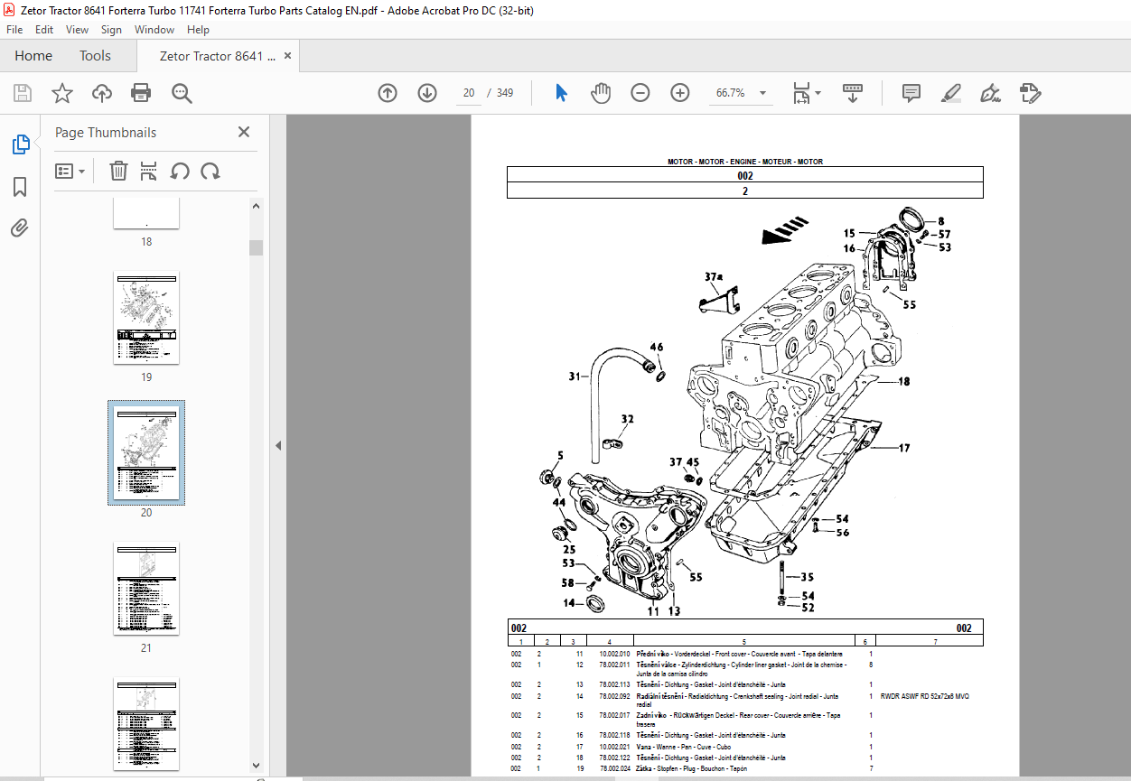This screenshot has width=1131, height=781.
Task: Rotate page clockwise in thumbnails panel
Action: [210, 171]
